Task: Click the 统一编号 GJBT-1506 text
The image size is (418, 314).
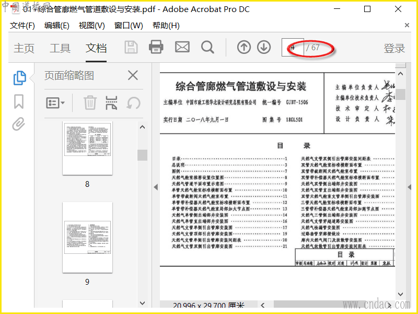Action: tap(285, 102)
